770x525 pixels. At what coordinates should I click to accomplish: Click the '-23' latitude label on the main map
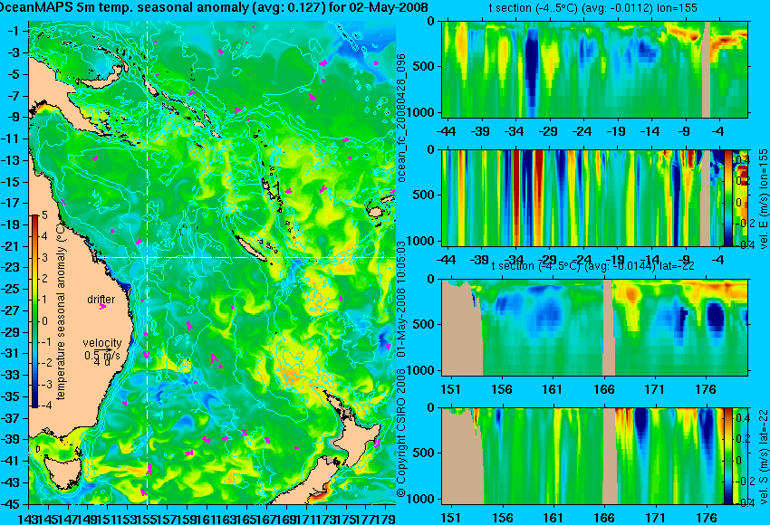tap(14, 268)
